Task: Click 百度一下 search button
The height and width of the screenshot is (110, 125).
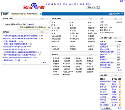Action: coord(91,7)
